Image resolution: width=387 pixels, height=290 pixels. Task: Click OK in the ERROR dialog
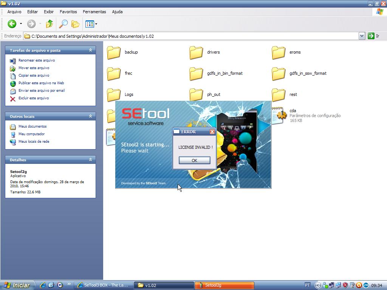click(195, 160)
